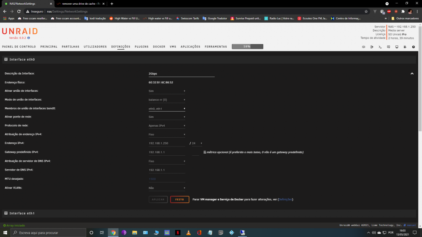The image size is (422, 237).
Task: Click the monitor info icon in the header
Action: tap(397, 47)
